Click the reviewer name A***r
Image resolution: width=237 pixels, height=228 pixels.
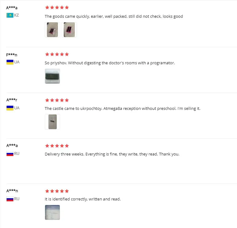coord(12,100)
